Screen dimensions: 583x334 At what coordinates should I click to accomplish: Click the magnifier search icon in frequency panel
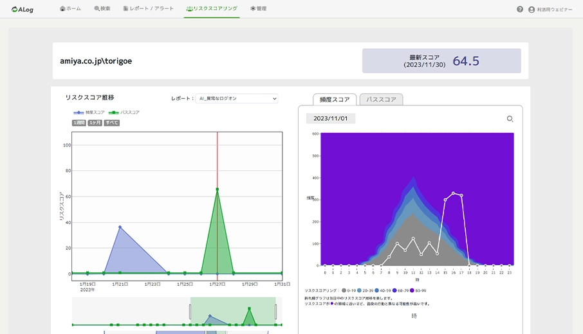pos(510,119)
